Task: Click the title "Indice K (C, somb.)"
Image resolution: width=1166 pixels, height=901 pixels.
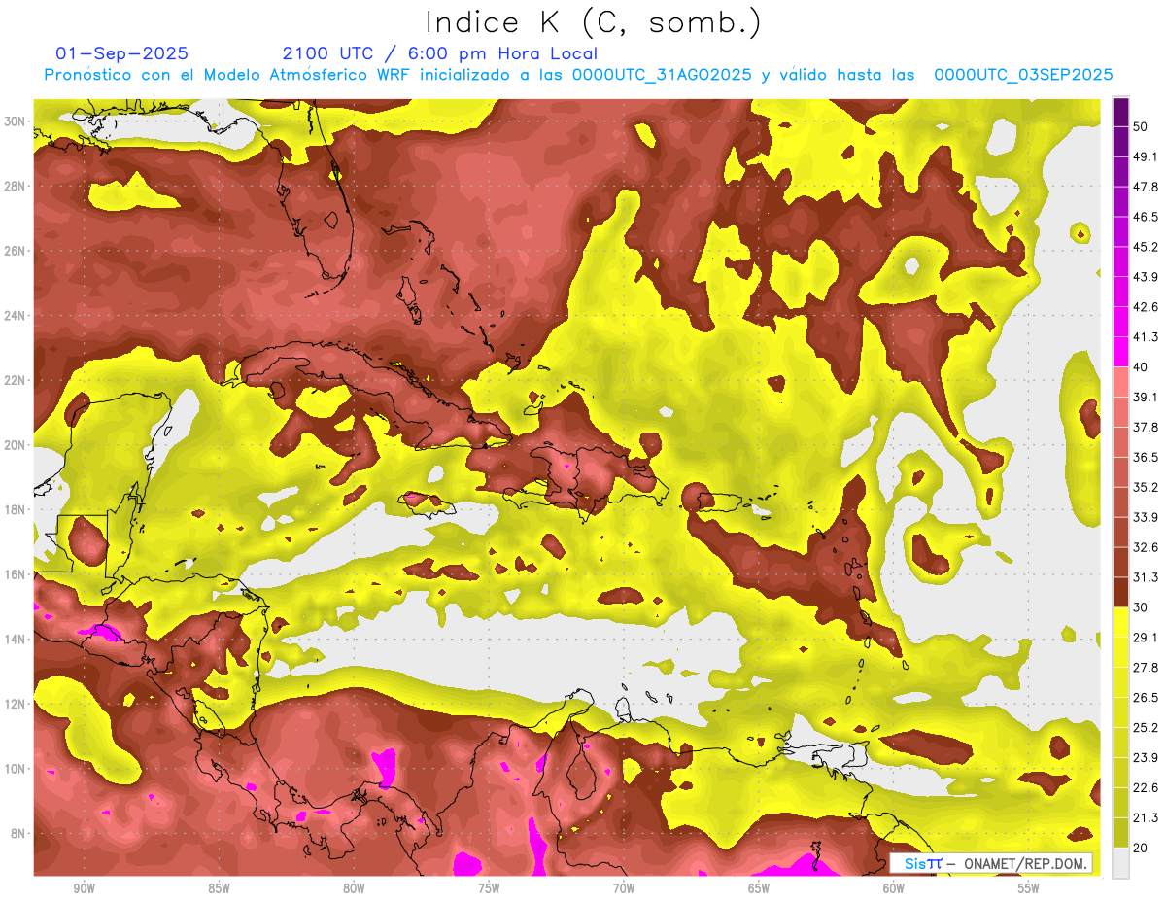Action: [594, 23]
